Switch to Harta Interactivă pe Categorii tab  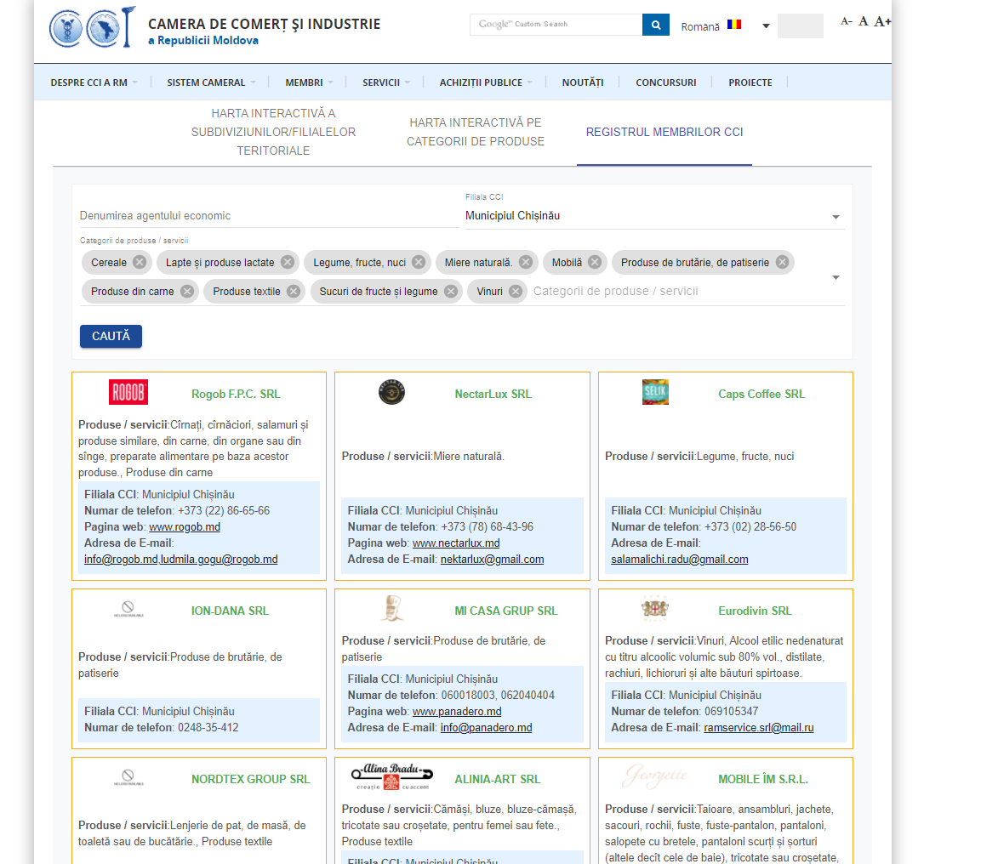pos(475,133)
